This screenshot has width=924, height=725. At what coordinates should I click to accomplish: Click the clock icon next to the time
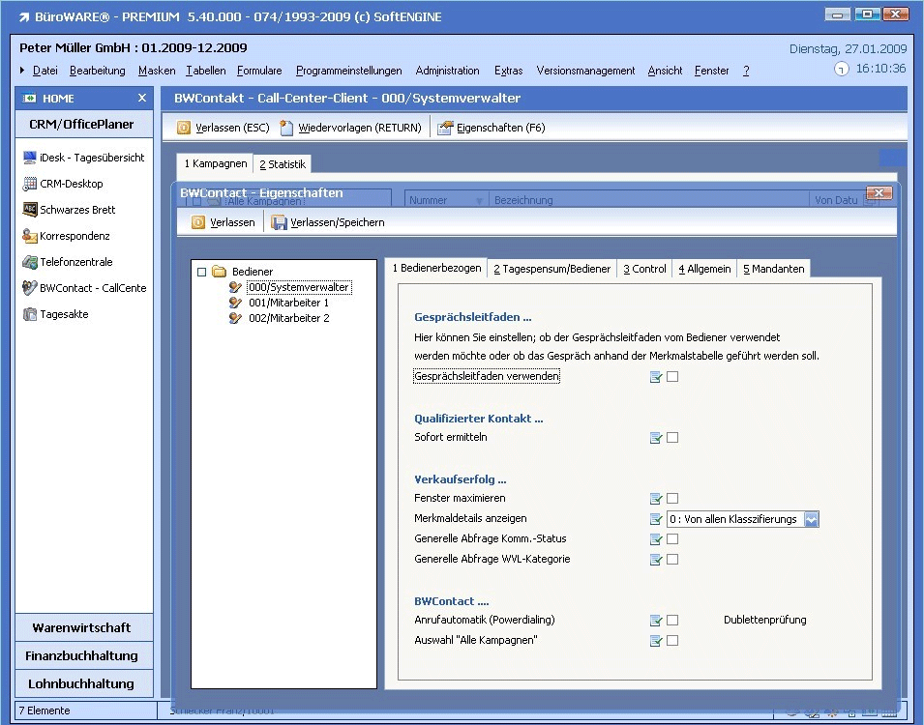tap(841, 70)
